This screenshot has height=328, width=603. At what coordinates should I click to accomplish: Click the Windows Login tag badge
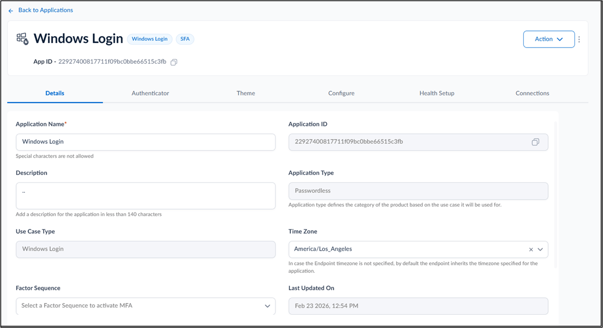(150, 39)
